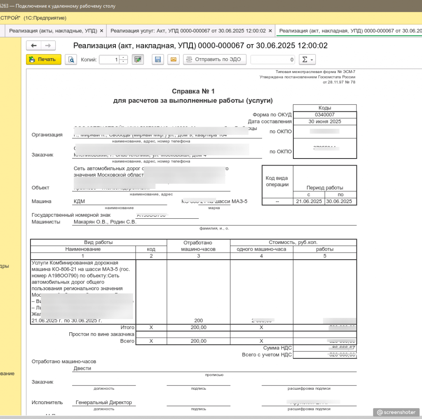The width and height of the screenshot is (422, 419).
Task: Click the Дата составления label
Action: click(x=270, y=122)
